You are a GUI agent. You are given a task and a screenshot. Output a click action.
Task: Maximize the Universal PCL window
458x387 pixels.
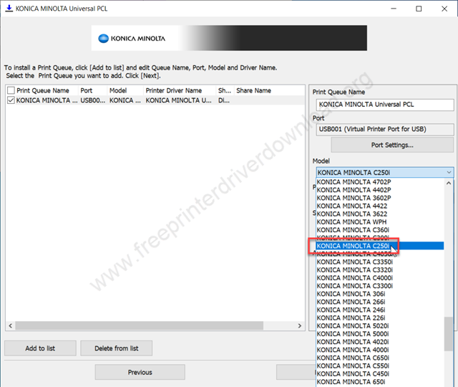tap(419, 9)
